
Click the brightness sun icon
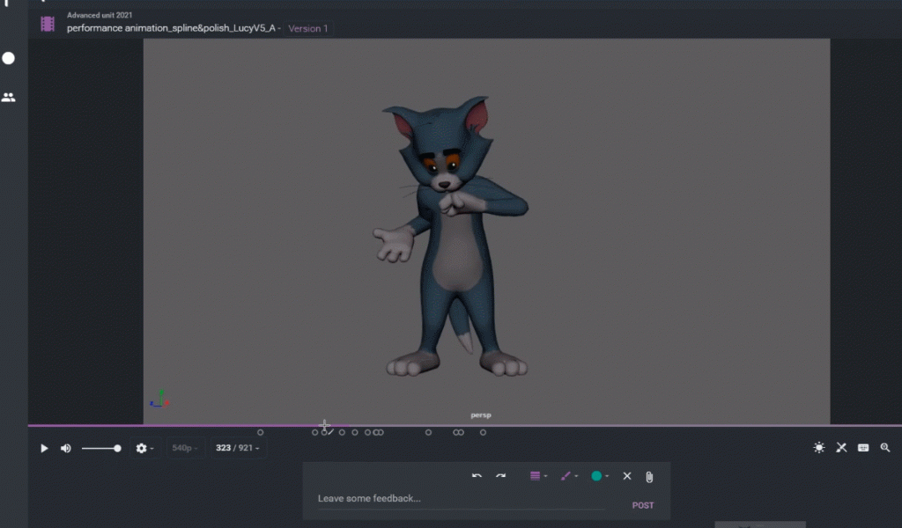819,448
